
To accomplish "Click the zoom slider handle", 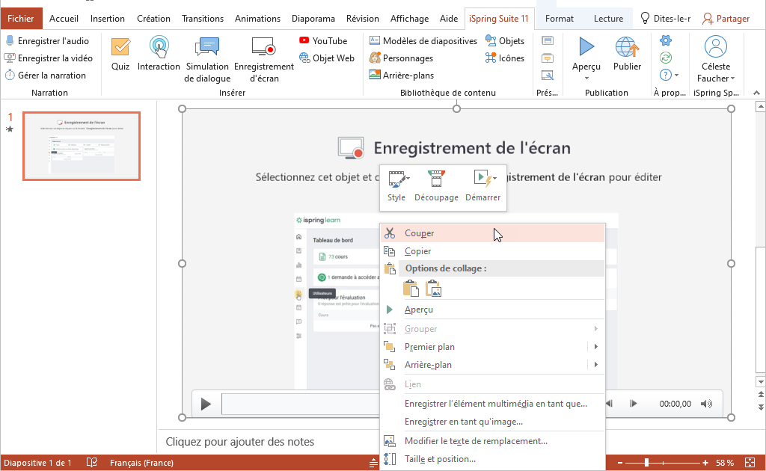I will click(646, 463).
